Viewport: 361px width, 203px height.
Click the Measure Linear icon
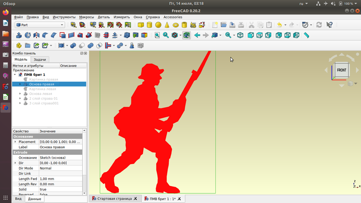coord(73,25)
